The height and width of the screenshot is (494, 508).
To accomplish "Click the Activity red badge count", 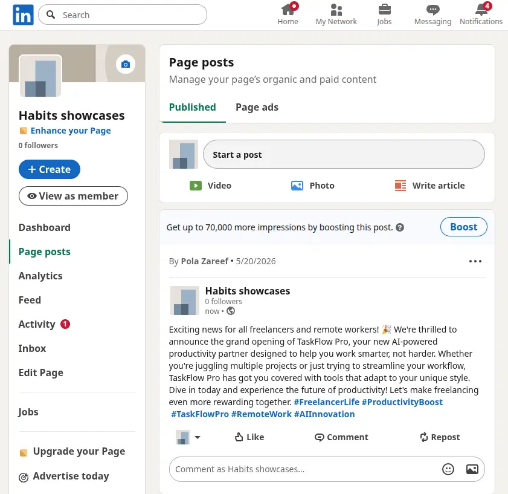I will pos(65,324).
